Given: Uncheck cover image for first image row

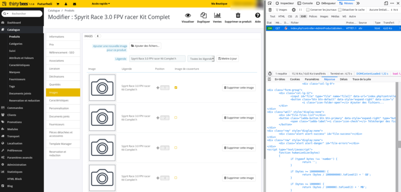Looking at the screenshot, I should (x=176, y=88).
